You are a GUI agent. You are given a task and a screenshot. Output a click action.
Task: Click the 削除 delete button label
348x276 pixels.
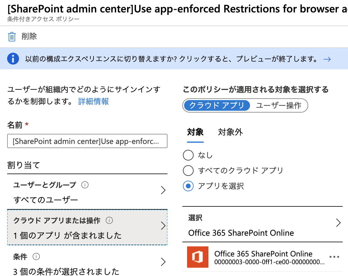(29, 36)
